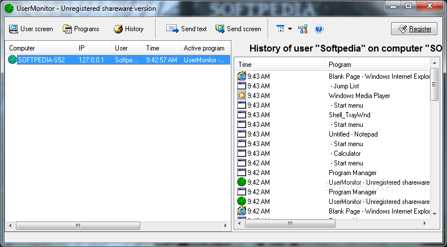Click the view mode grid icon

point(280,29)
